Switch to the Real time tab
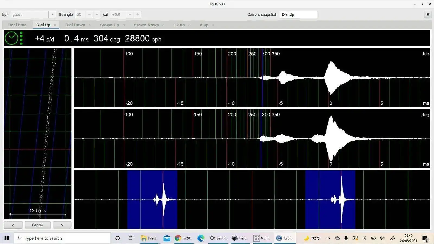This screenshot has width=434, height=244. [17, 25]
